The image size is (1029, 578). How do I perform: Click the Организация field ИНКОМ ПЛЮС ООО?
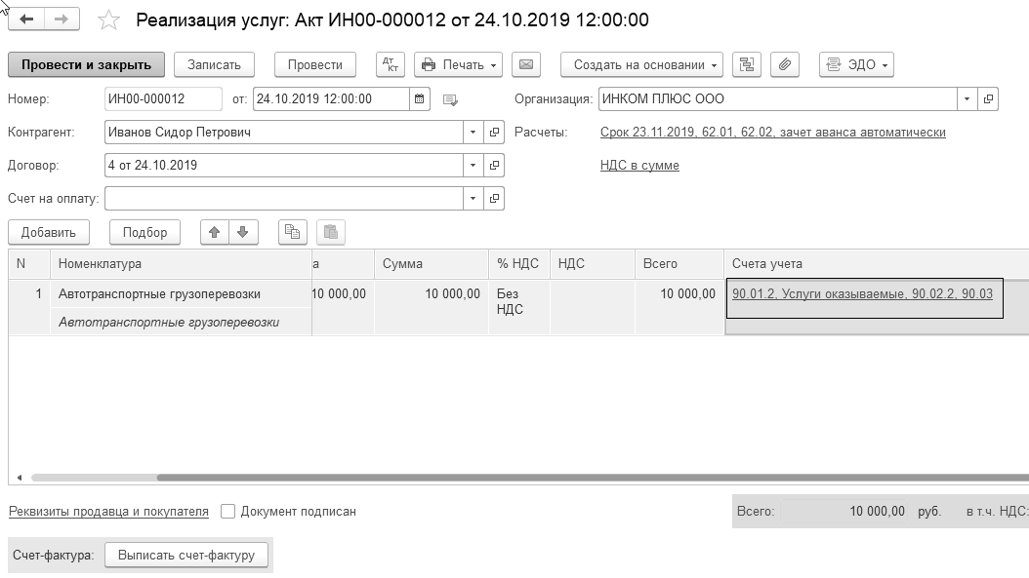(778, 99)
